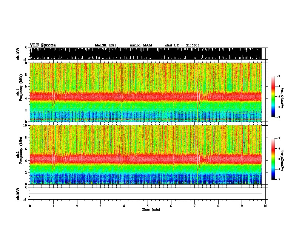
Task: Click the "10" kHz tick on ch.2 frequency axis
Action: pos(26,125)
